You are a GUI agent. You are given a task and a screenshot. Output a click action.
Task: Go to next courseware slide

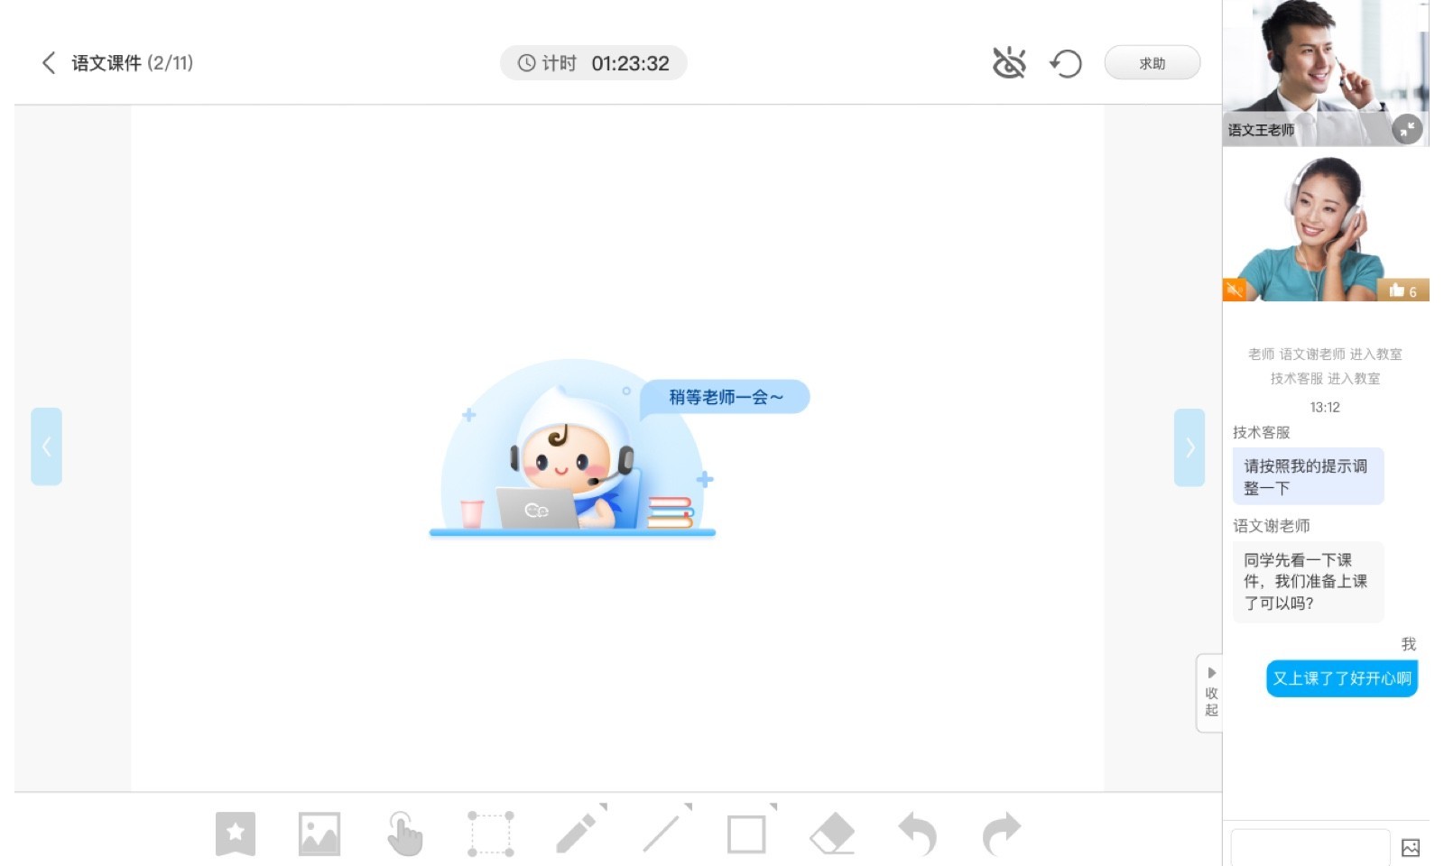[x=1189, y=447]
